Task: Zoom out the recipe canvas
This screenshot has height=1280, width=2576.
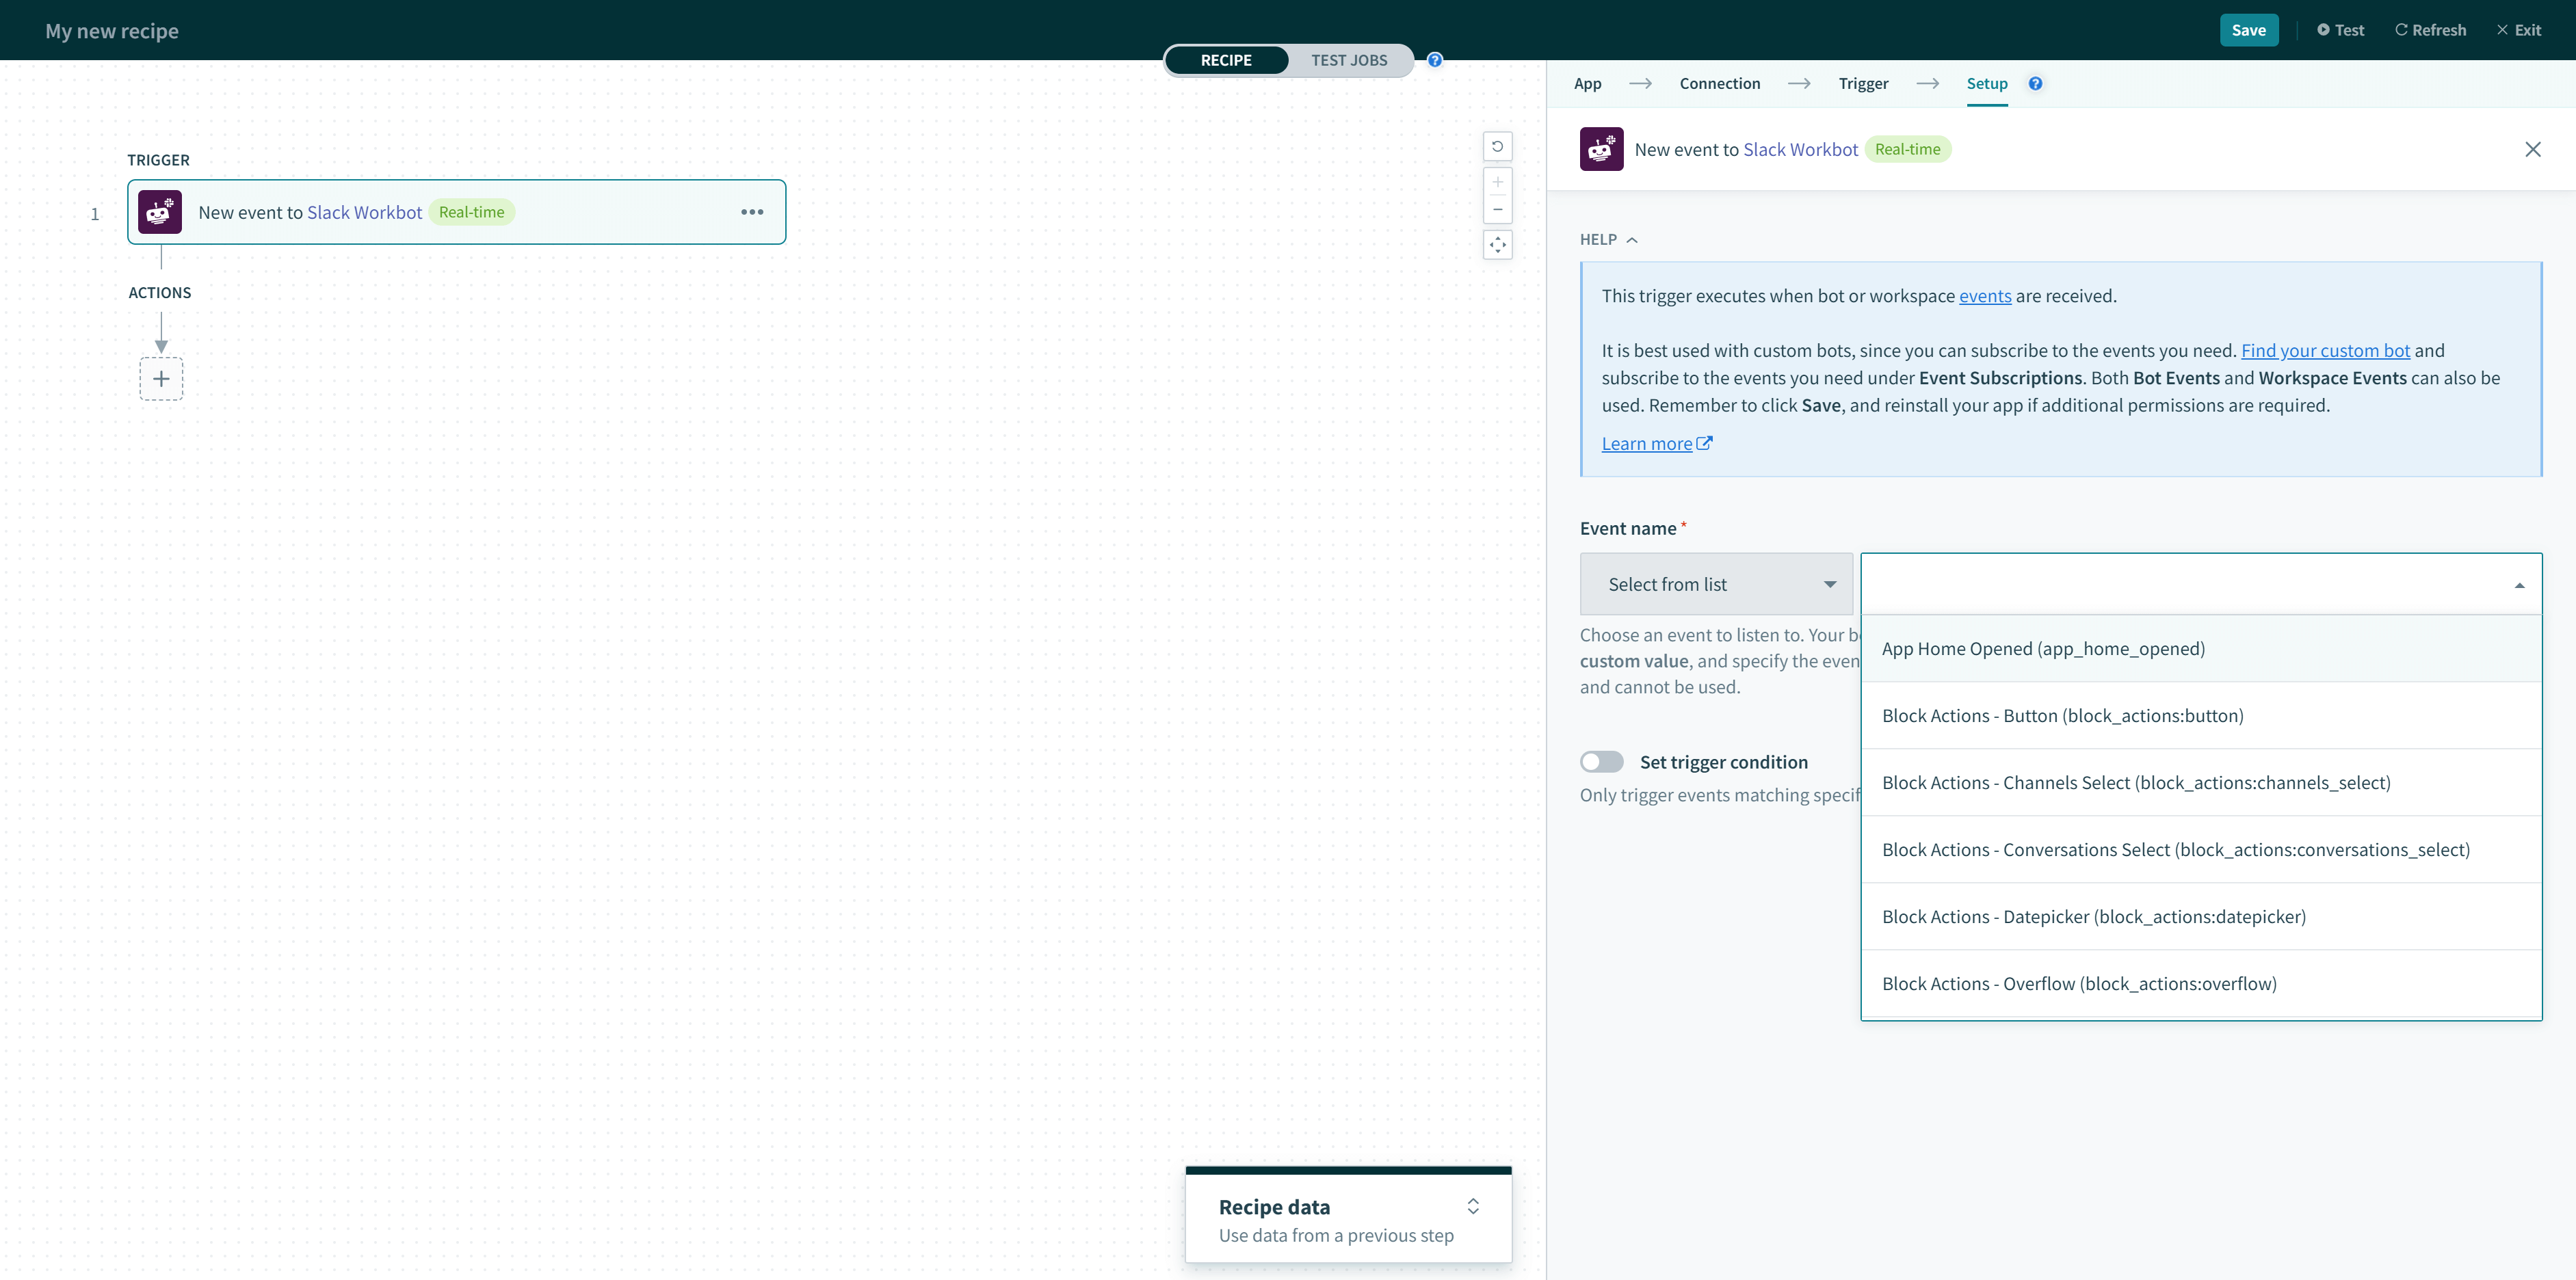Action: point(1497,210)
